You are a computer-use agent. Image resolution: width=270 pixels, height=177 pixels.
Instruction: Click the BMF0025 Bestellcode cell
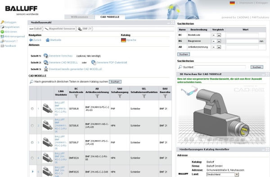[x=76, y=172]
